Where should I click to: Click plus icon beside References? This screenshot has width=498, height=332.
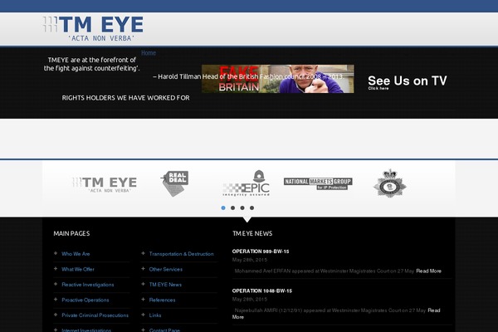pyautogui.click(x=143, y=300)
